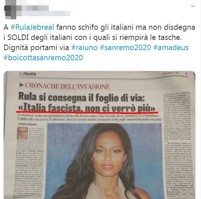
Task: Visit the #sanremo2020 hashtag
Action: click(125, 48)
